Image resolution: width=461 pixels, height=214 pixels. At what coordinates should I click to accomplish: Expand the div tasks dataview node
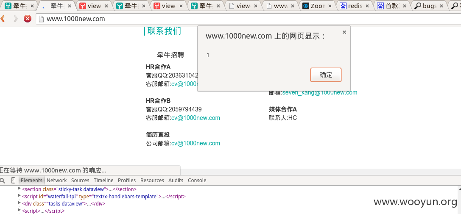19,203
